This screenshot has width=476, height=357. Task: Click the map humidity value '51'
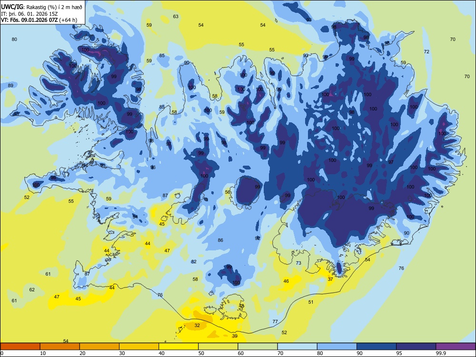point(310,302)
